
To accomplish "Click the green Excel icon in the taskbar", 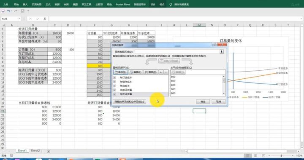I will 98,159.
